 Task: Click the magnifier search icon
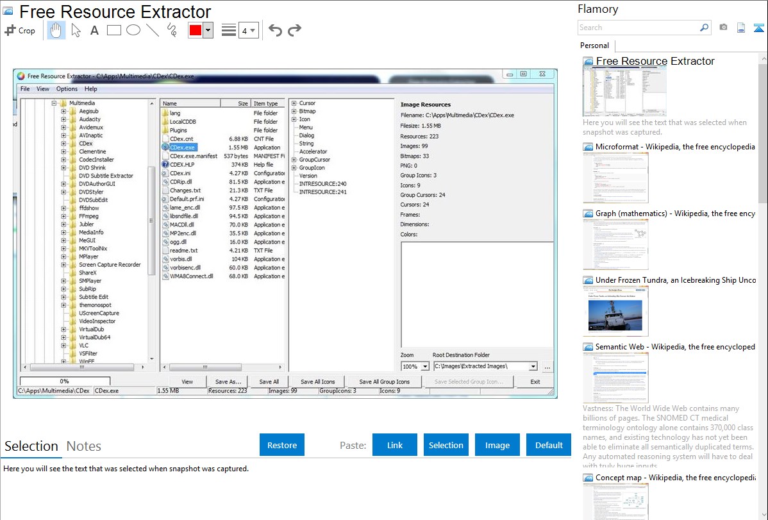pos(705,28)
